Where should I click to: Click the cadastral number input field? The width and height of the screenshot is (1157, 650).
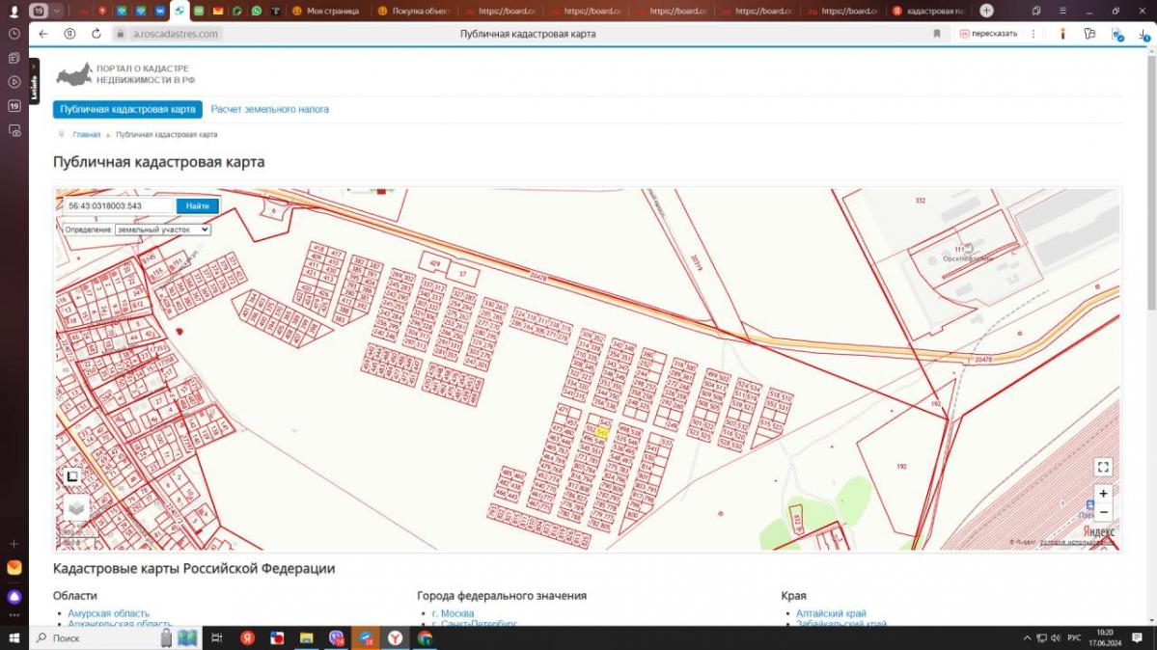pyautogui.click(x=118, y=205)
